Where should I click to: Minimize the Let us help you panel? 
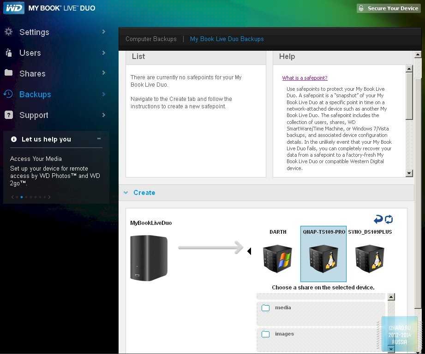click(99, 139)
